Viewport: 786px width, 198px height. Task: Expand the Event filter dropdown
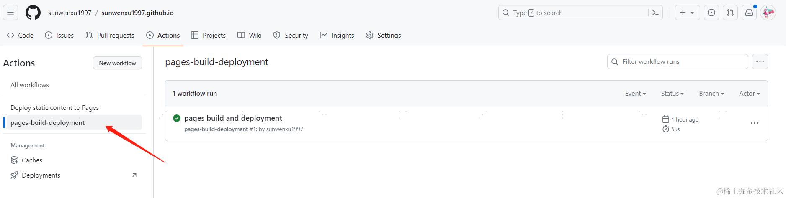coord(635,94)
